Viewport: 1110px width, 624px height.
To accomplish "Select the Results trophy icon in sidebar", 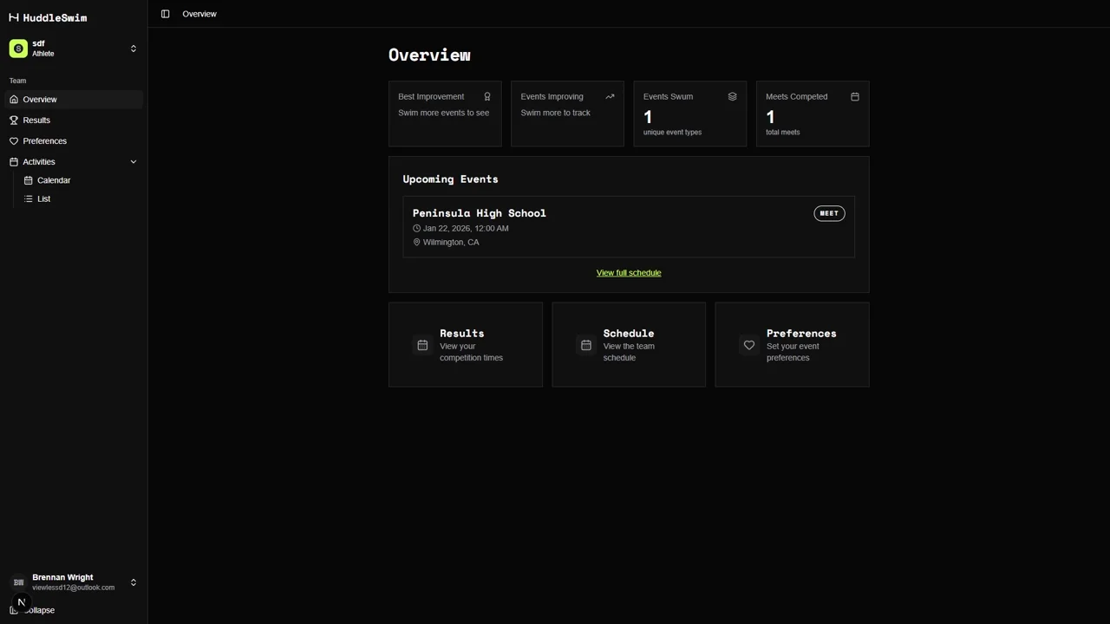I will point(14,120).
